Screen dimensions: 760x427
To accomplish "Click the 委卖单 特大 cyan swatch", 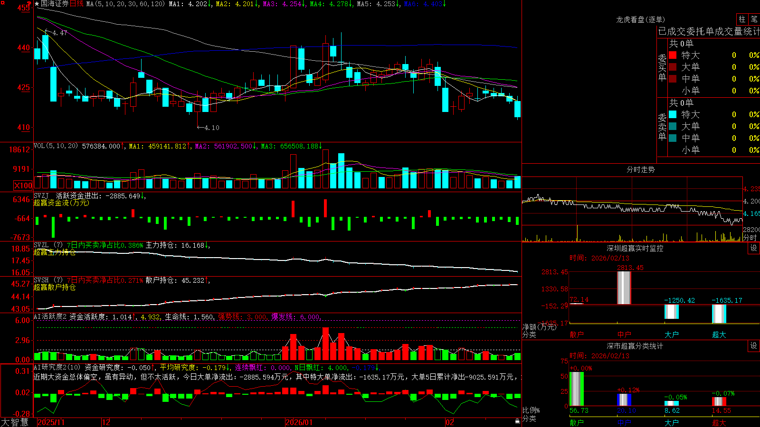I will [673, 114].
